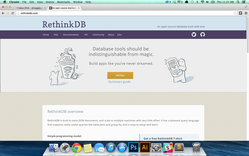
Task: Open the Help menu
Action: tap(88, 2)
